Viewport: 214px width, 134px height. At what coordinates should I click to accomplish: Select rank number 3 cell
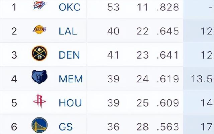(x=14, y=55)
